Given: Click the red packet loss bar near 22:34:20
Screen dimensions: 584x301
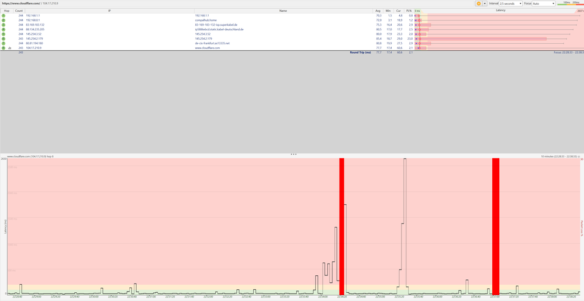Looking at the screenshot, I should pos(341,226).
